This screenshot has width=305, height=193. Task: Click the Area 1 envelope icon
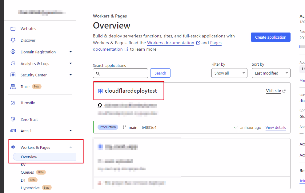(x=13, y=131)
